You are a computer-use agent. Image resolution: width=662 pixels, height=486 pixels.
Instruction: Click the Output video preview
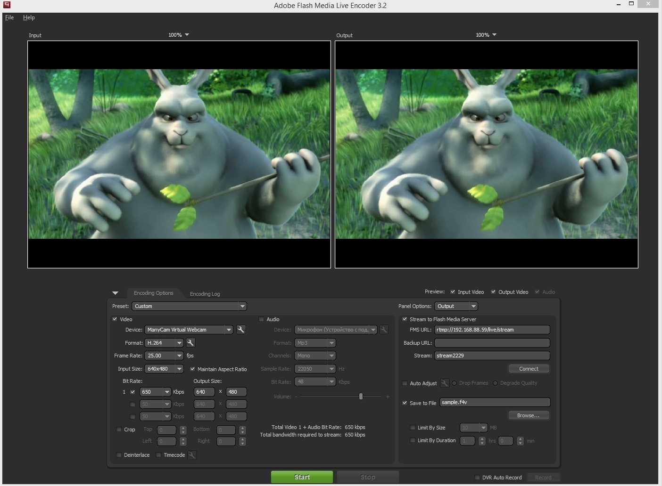[487, 154]
